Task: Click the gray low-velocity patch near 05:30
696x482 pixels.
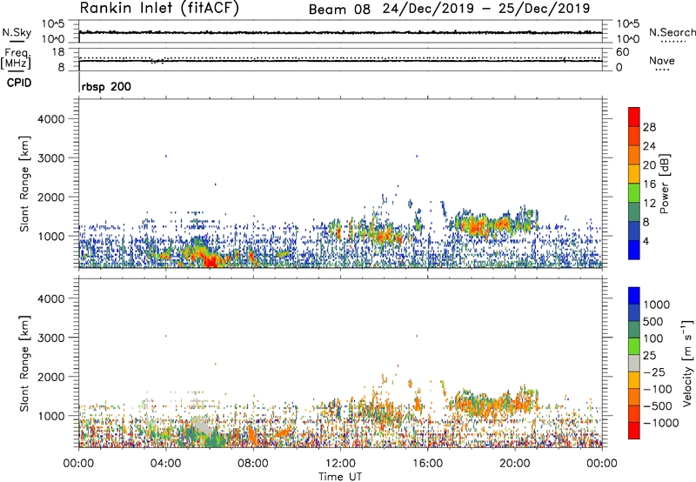Action: (203, 425)
